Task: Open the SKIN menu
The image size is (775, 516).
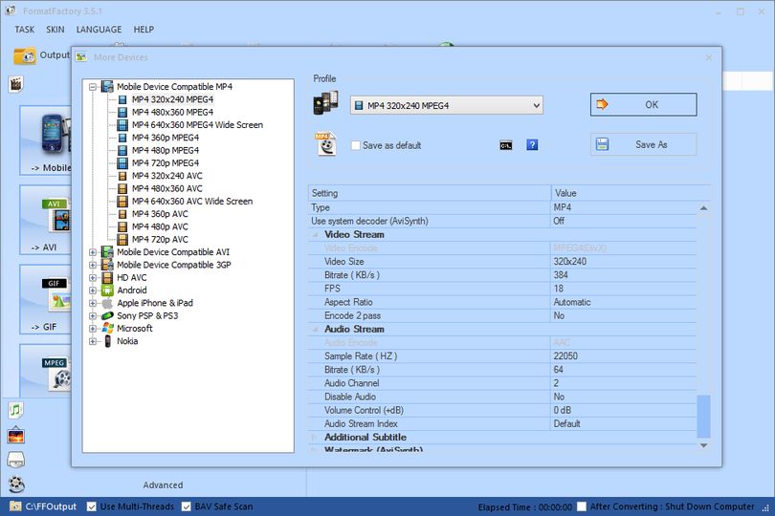Action: click(55, 30)
